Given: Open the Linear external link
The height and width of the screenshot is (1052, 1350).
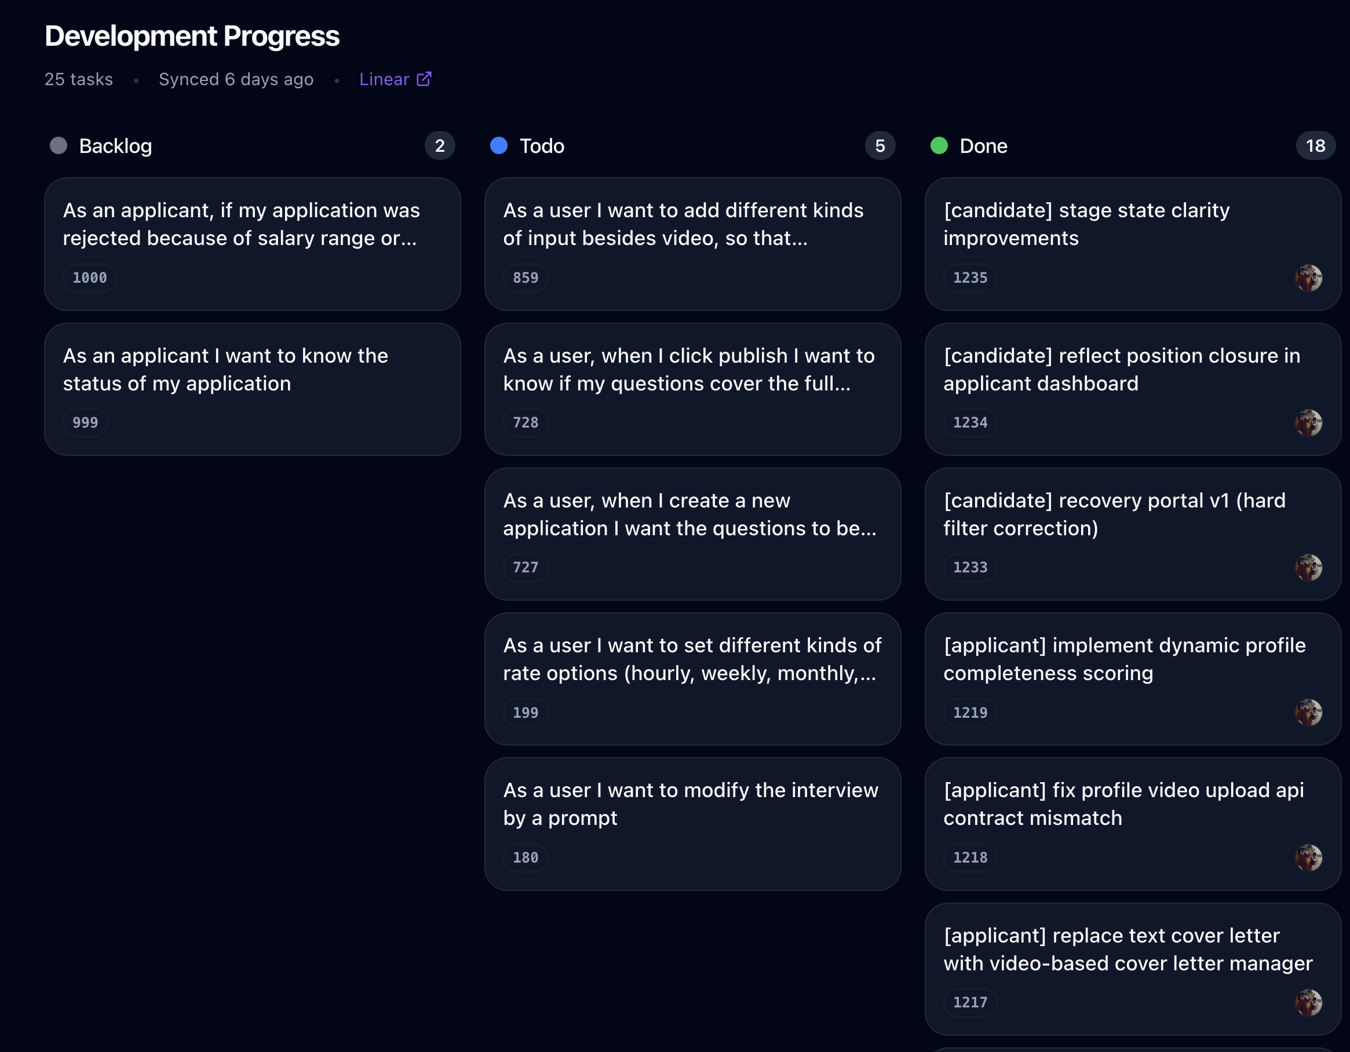Looking at the screenshot, I should coord(395,79).
